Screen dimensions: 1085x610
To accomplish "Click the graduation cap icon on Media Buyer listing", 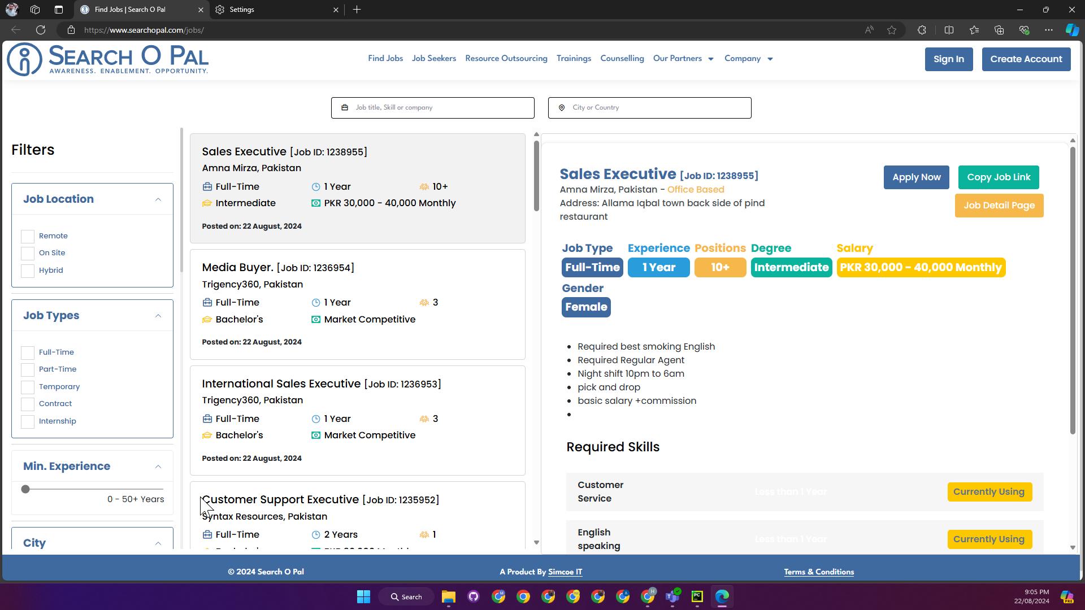I will (207, 320).
